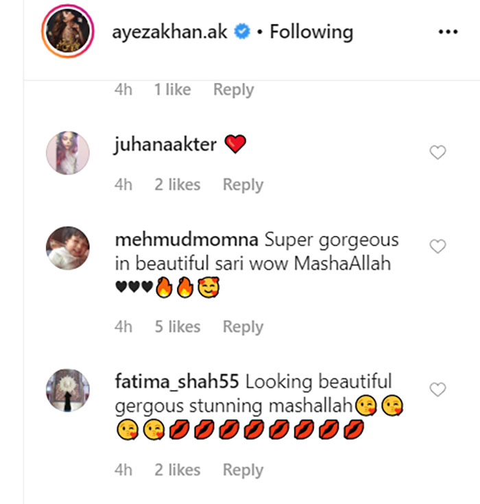Reply to mehmudmomna's comment
Image resolution: width=480 pixels, height=504 pixels.
[243, 328]
